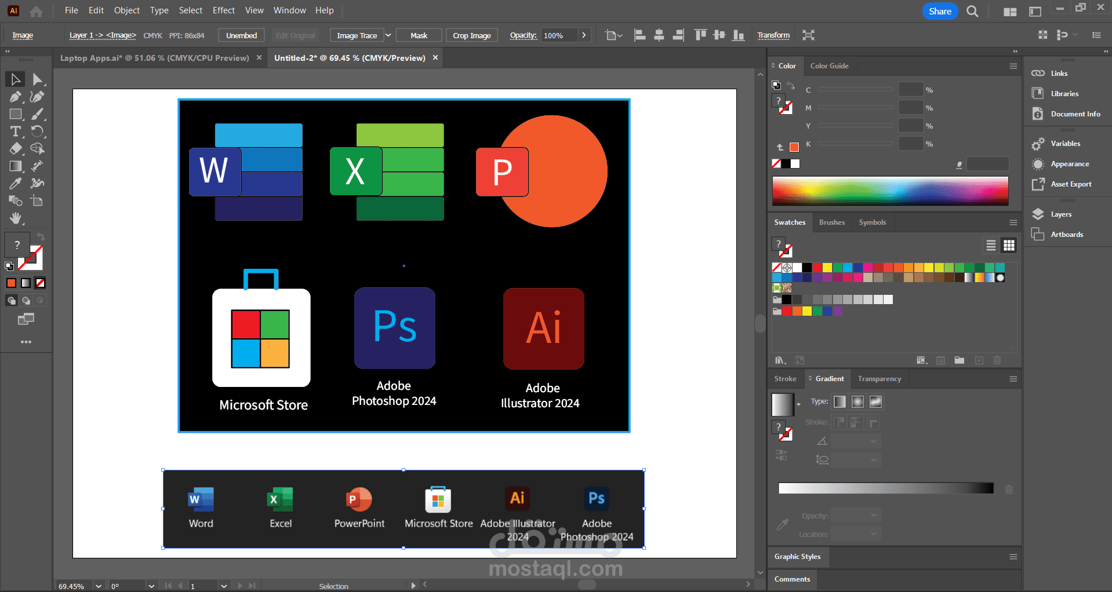Click the Unembed button

[x=241, y=35]
